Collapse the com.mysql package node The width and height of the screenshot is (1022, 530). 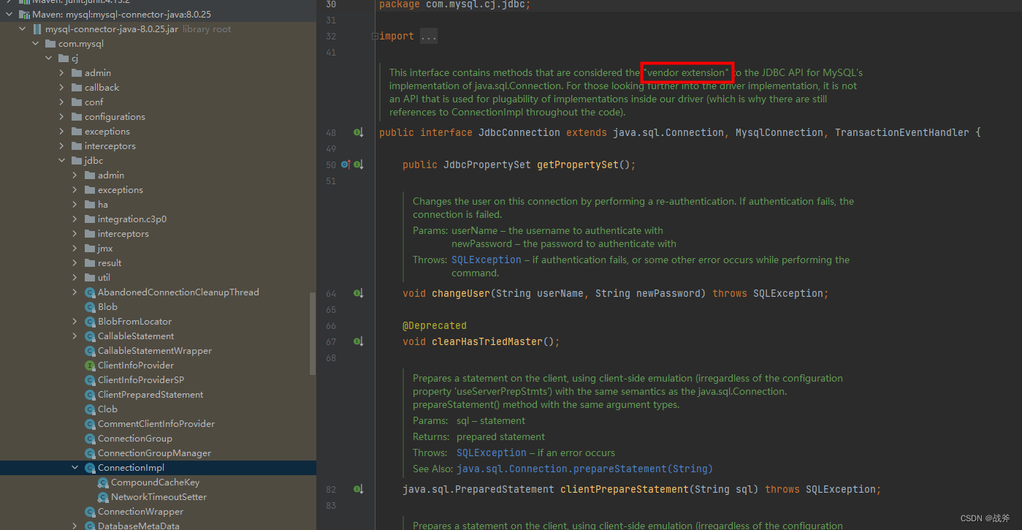point(36,44)
